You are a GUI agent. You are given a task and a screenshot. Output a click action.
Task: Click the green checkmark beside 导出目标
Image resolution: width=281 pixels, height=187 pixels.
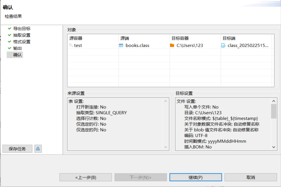[x=9, y=28]
